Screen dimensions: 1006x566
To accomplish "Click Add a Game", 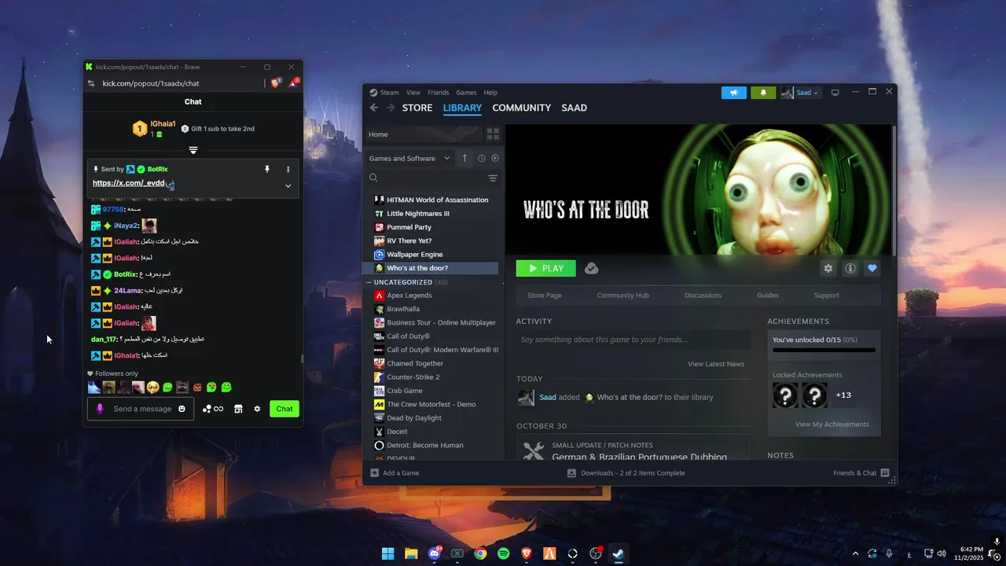I will click(395, 473).
